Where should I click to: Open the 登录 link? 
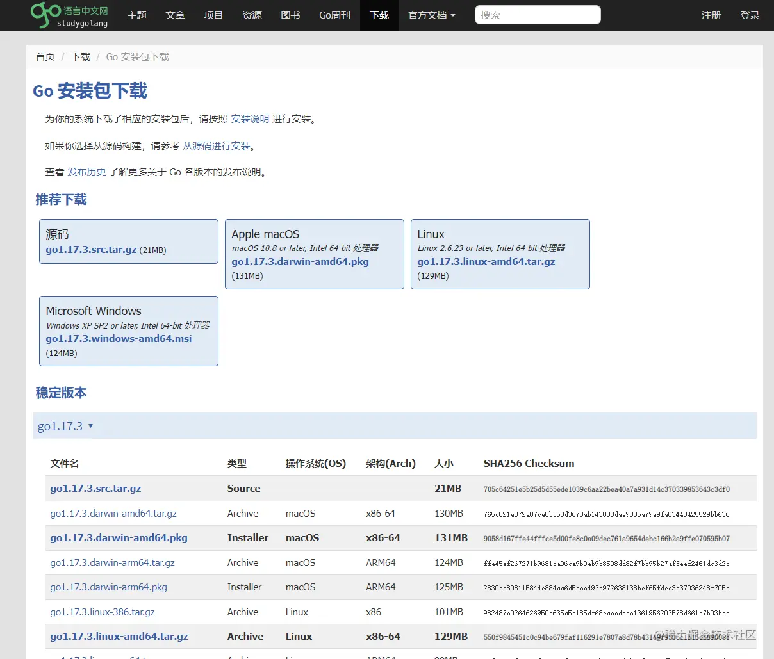coord(750,15)
